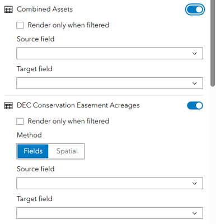Check Render only when filtered under Combined Assets
216x224 pixels.
(x=20, y=25)
